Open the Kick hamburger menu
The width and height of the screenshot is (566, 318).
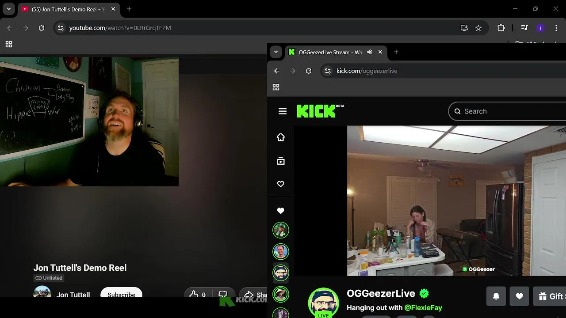pyautogui.click(x=283, y=111)
